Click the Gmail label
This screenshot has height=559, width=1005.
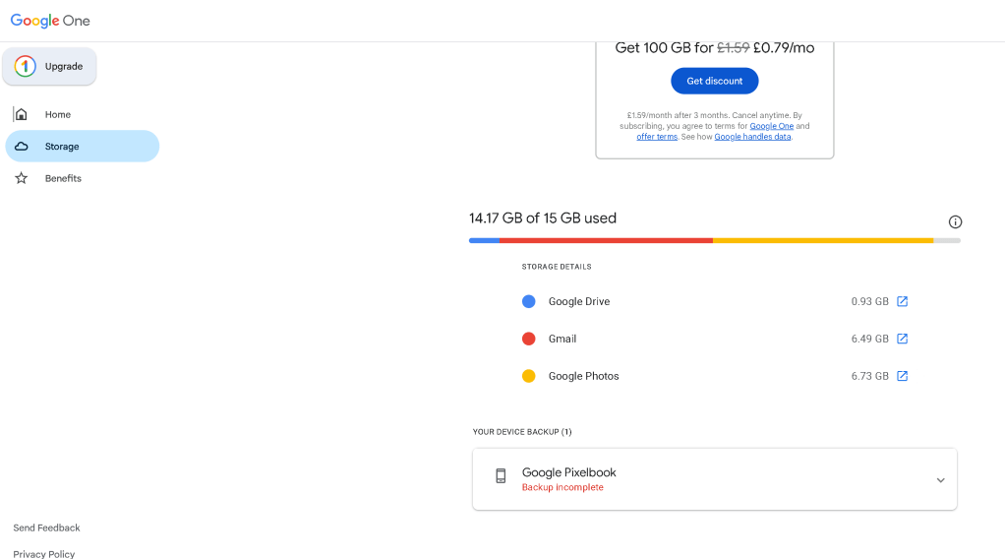562,339
